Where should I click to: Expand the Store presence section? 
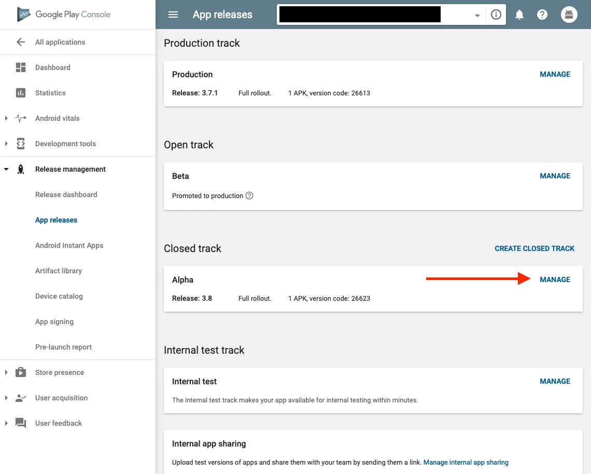point(6,372)
